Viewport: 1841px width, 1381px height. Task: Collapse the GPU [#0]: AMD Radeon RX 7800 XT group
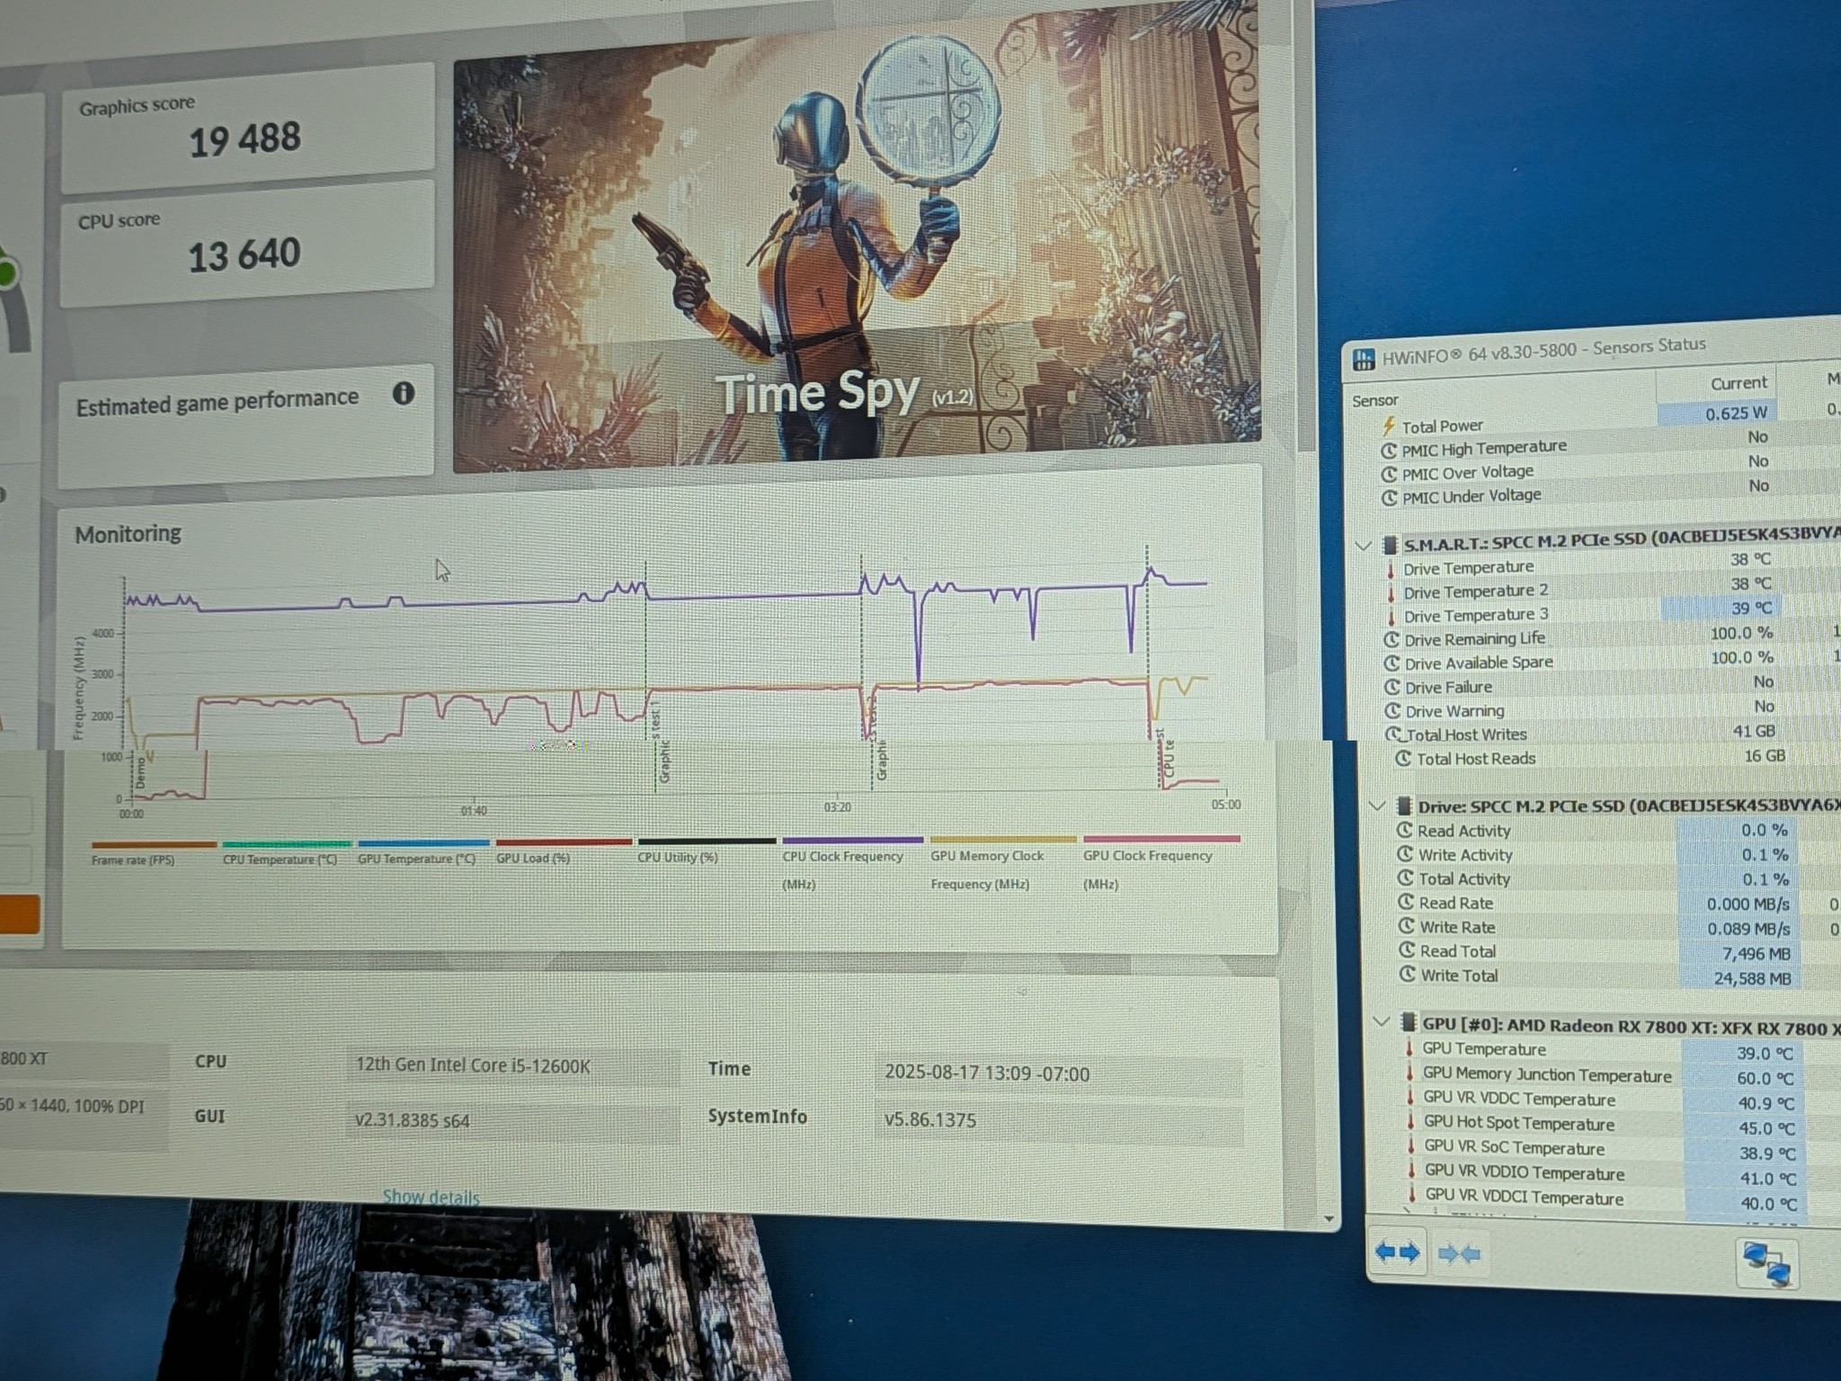coord(1382,1021)
